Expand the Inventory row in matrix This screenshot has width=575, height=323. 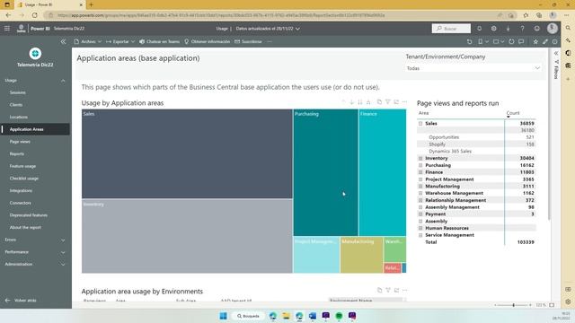pyautogui.click(x=420, y=158)
